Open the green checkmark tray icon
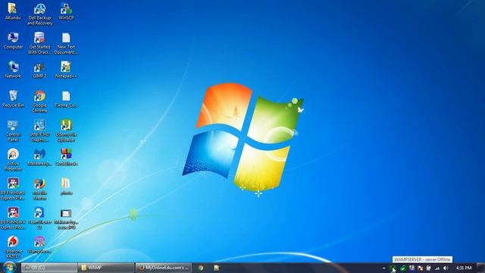485x273 pixels. [402, 268]
